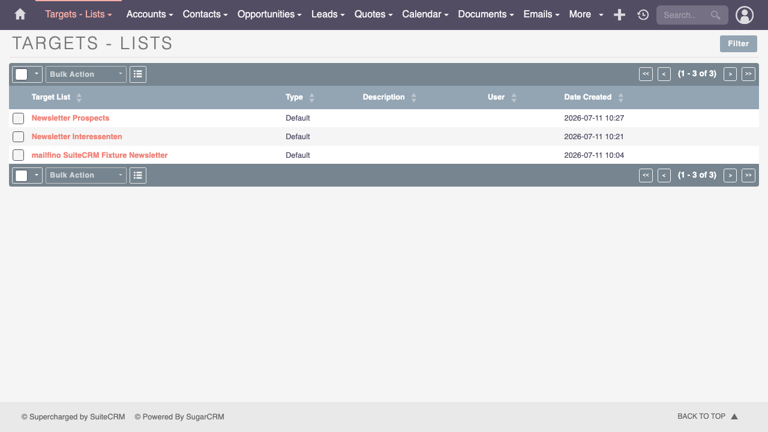This screenshot has width=768, height=432.
Task: Open the Accounts menu
Action: [x=149, y=14]
